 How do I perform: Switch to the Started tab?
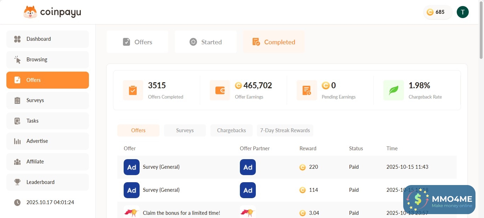(206, 42)
